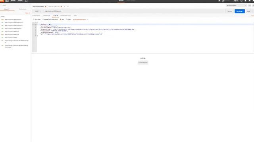The image size is (254, 142).
Task: Expand the Save button dropdown arrow
Action: (x=252, y=11)
